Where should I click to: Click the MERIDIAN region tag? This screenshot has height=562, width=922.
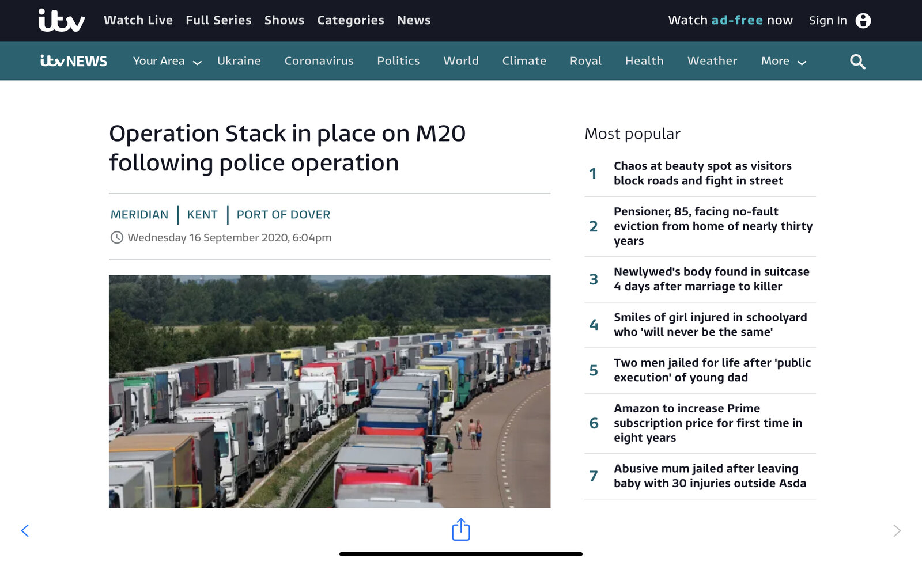139,215
